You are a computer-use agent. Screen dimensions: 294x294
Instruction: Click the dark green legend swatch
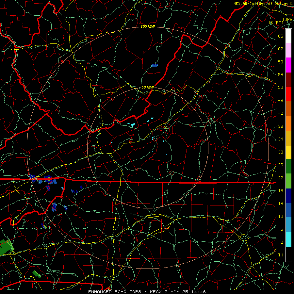pyautogui.click(x=288, y=166)
